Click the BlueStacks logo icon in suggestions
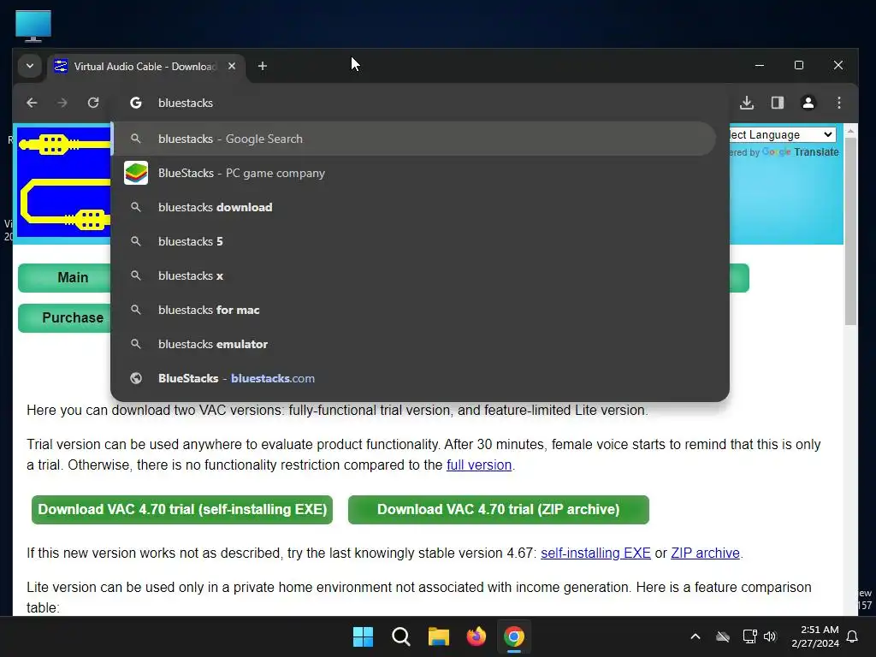 (136, 173)
